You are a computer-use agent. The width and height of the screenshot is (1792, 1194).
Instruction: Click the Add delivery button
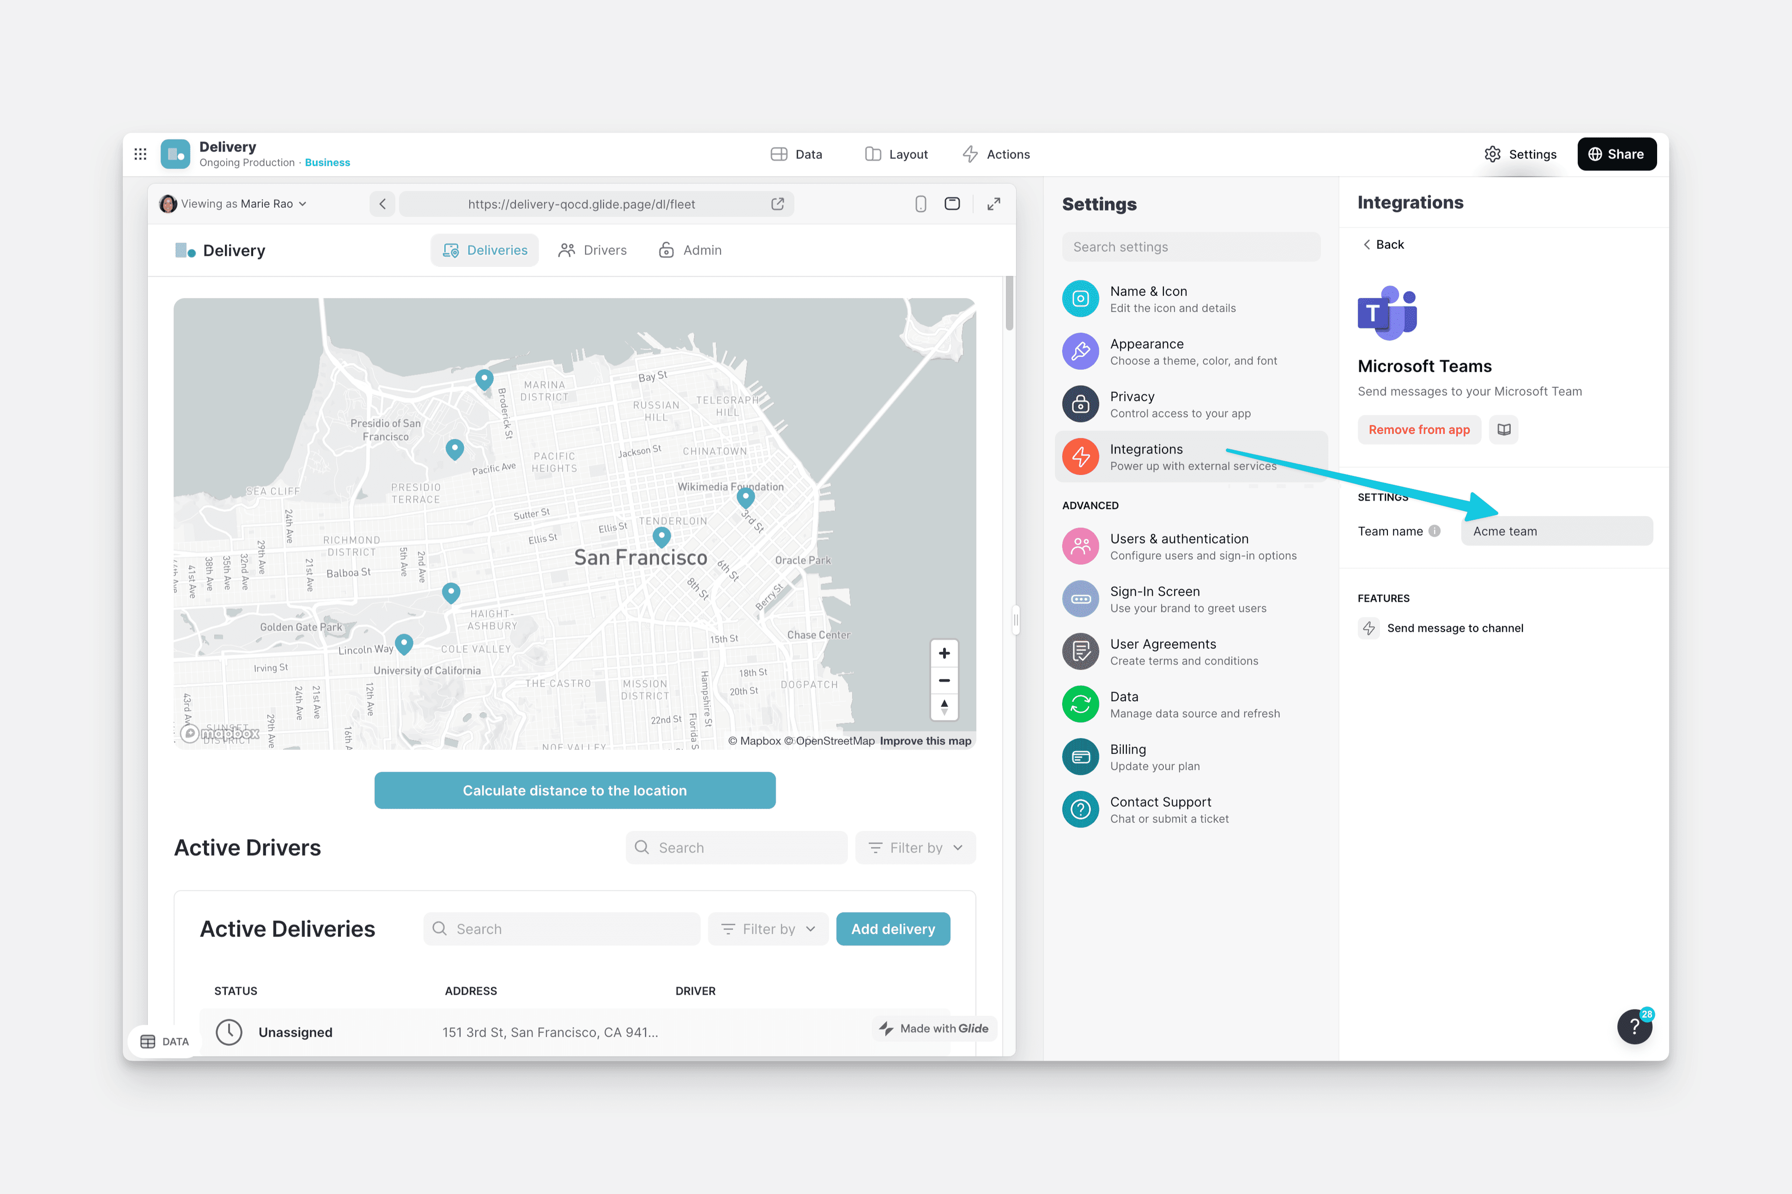pos(893,929)
